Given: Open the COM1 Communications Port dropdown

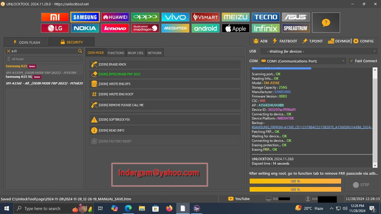Looking at the screenshot, I should click(x=303, y=61).
